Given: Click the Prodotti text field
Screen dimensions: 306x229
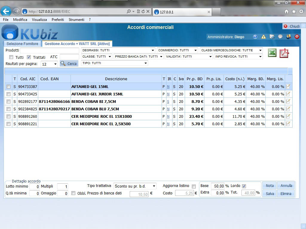Looking at the screenshot, I should click(49, 50).
